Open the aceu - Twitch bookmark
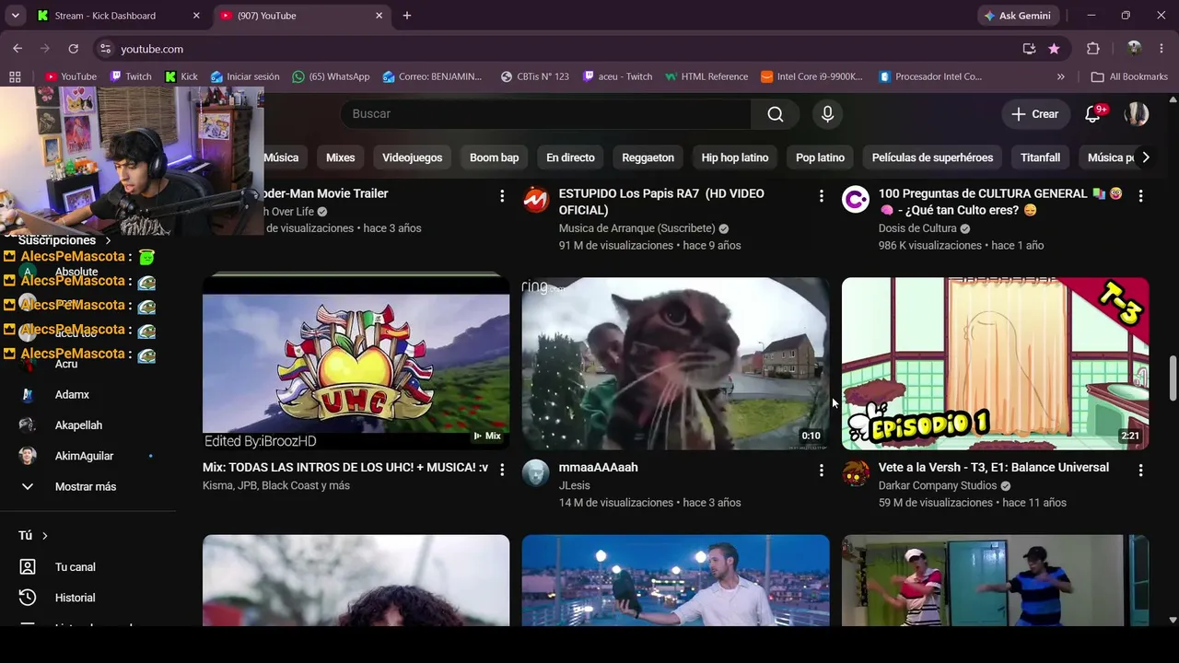The width and height of the screenshot is (1179, 663). pyautogui.click(x=618, y=76)
